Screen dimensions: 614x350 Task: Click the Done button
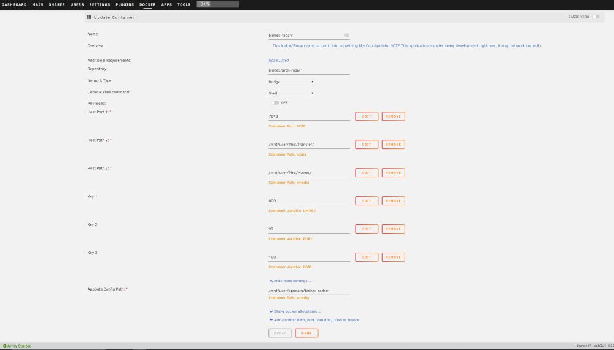pyautogui.click(x=306, y=333)
